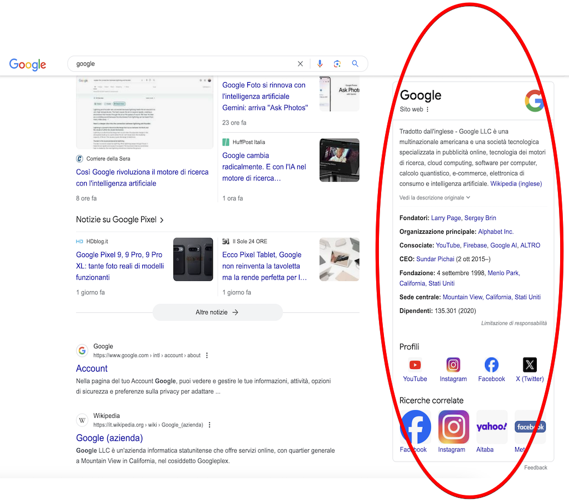Open article 'Così Google rivoluziona il motore di ricerca'

pos(142,177)
